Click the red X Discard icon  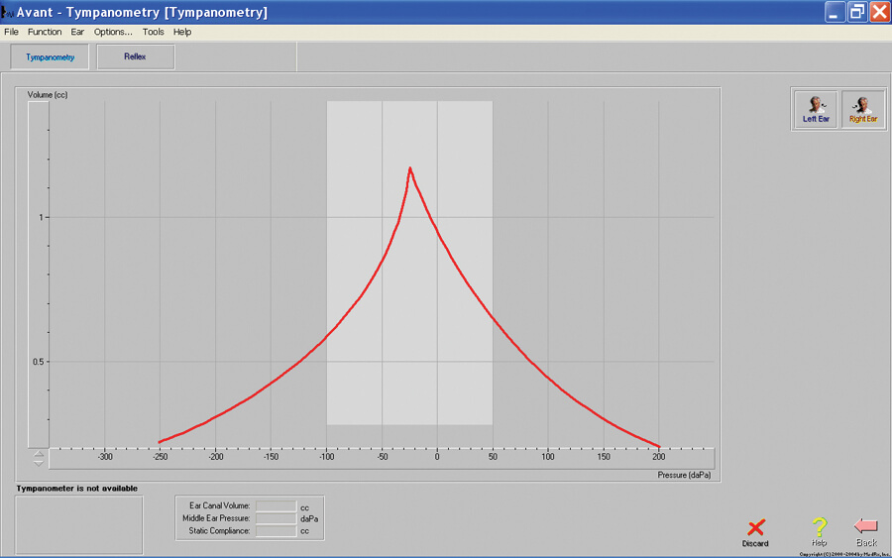[x=755, y=529]
